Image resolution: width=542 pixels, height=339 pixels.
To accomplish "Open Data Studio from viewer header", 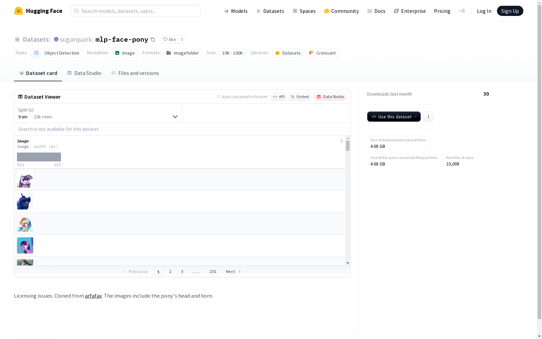I will pyautogui.click(x=330, y=97).
